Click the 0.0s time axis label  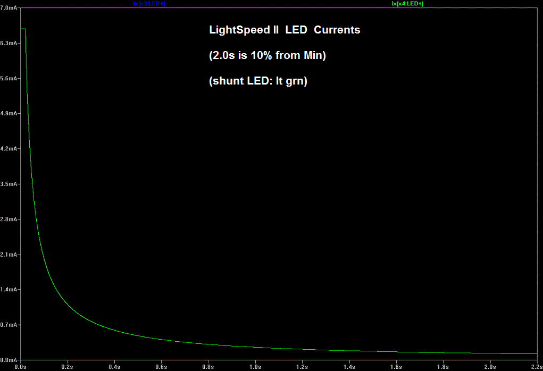click(x=20, y=367)
